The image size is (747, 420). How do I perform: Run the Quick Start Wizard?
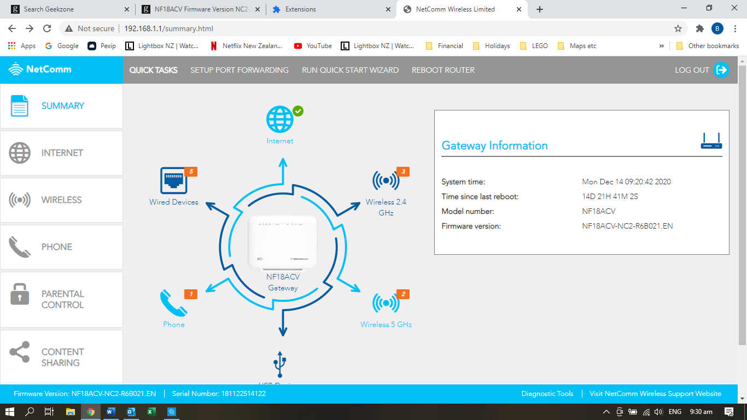(350, 70)
